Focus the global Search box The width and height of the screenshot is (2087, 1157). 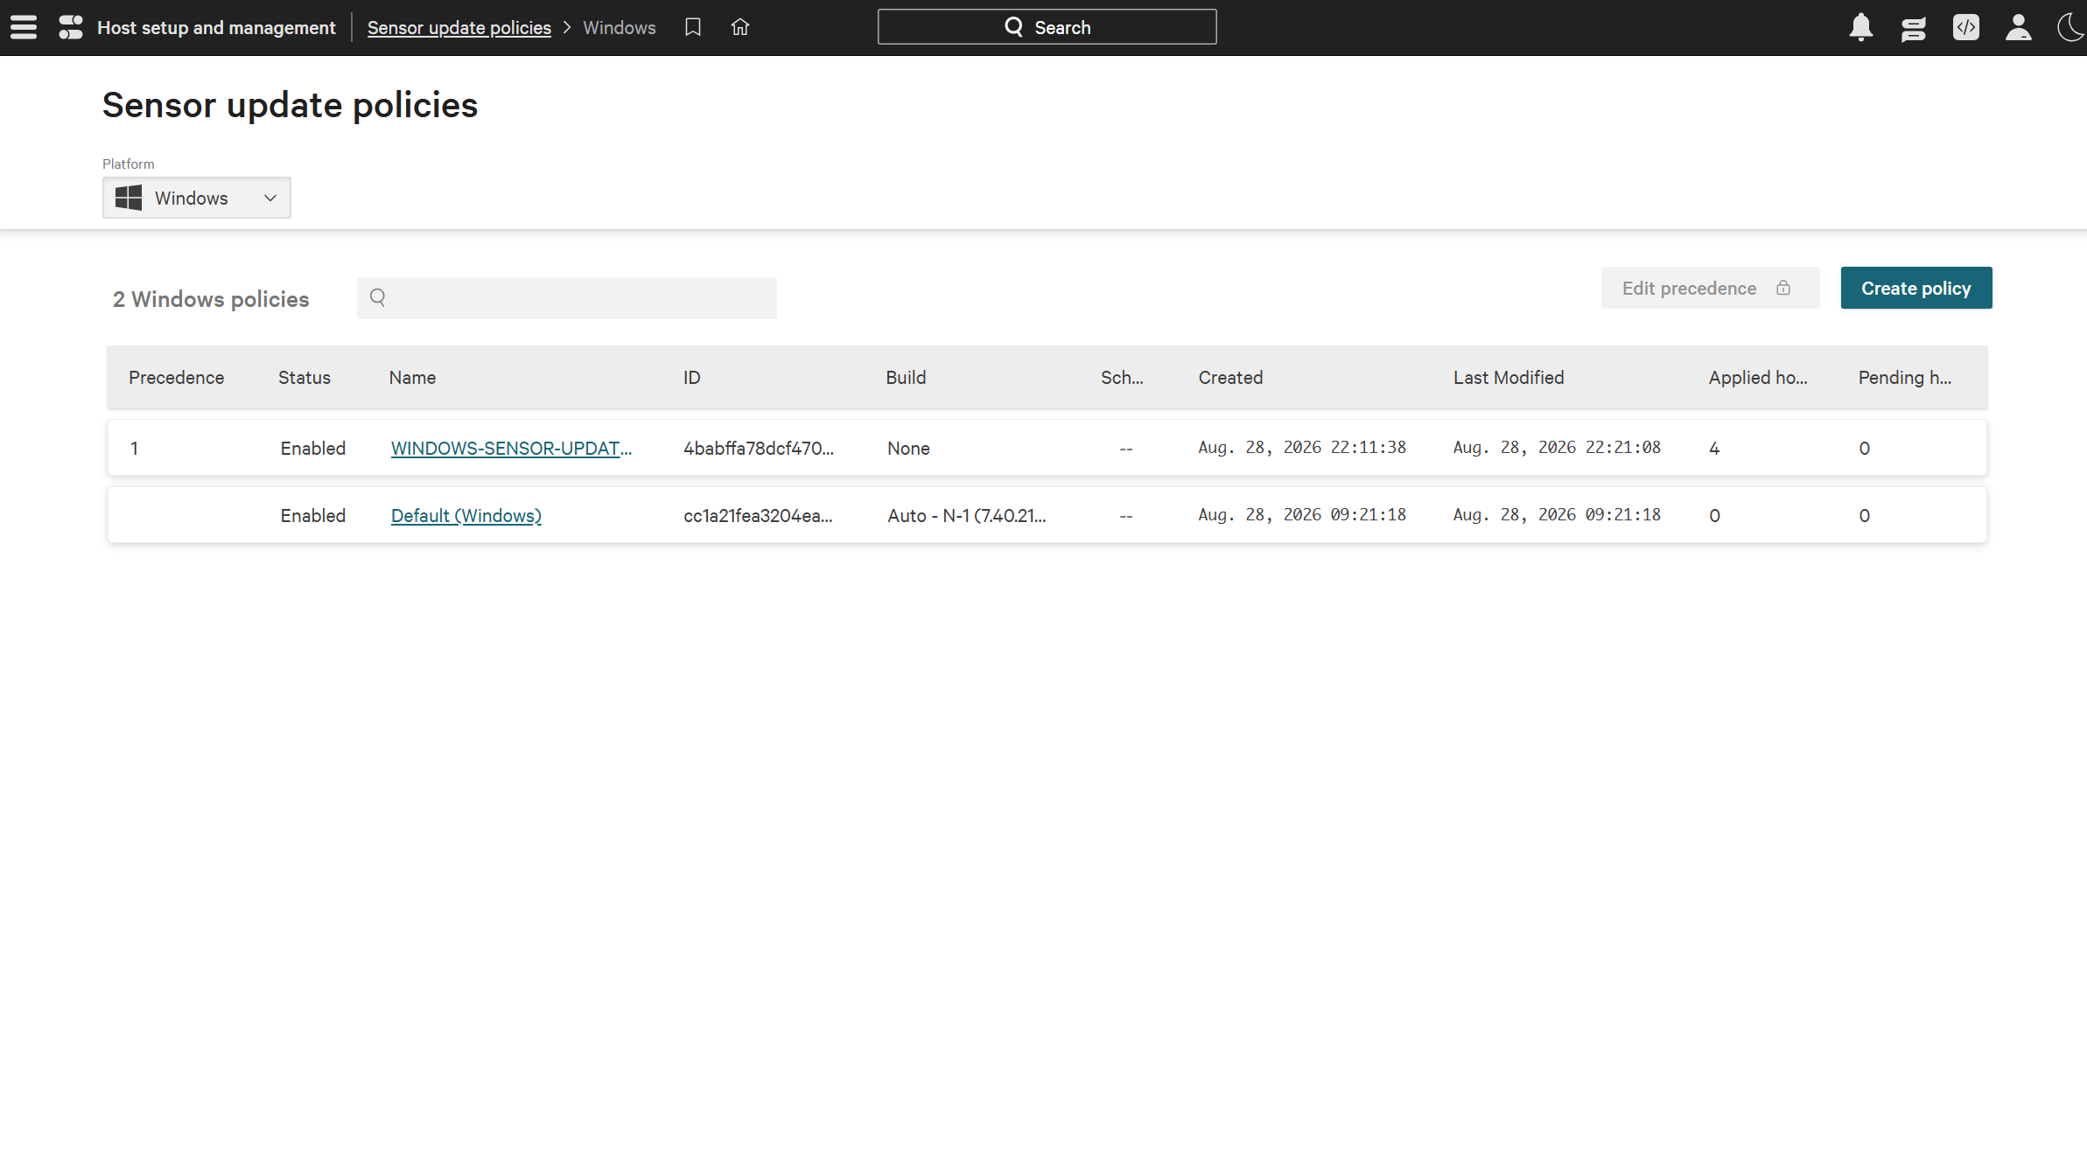tap(1047, 27)
